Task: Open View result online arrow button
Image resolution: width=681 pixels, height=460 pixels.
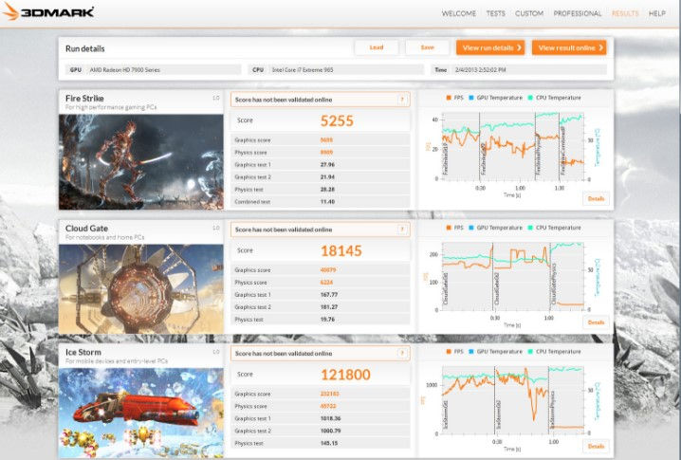Action: (x=569, y=47)
